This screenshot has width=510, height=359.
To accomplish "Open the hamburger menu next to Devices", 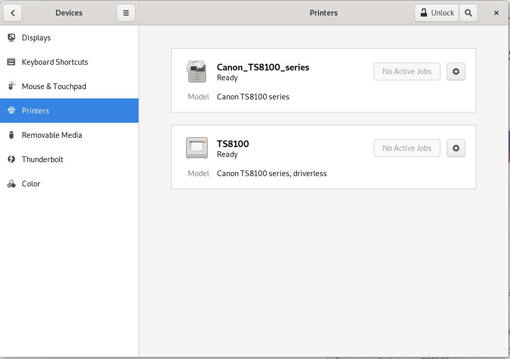I will [x=126, y=13].
